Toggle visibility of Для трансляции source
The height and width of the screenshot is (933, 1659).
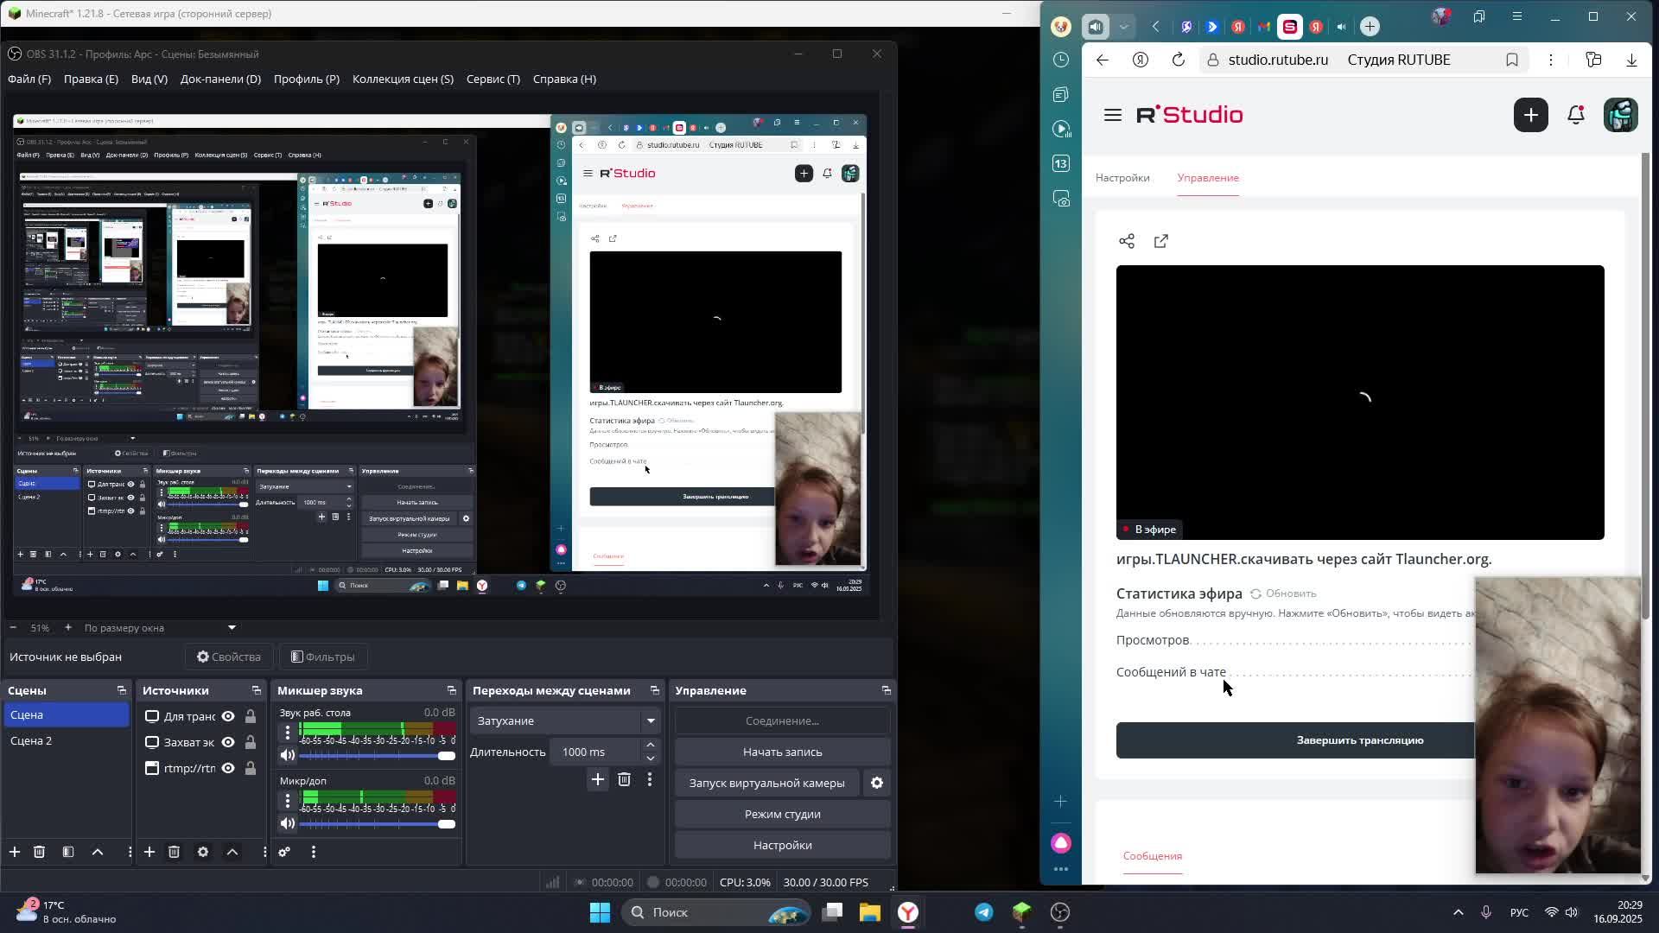click(x=228, y=716)
